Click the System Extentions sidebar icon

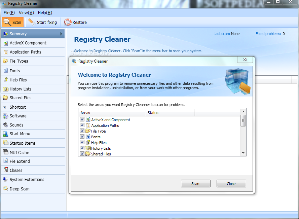tap(5, 179)
